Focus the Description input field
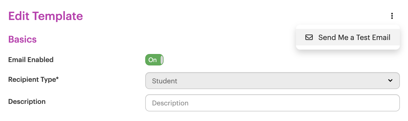 coord(272,103)
